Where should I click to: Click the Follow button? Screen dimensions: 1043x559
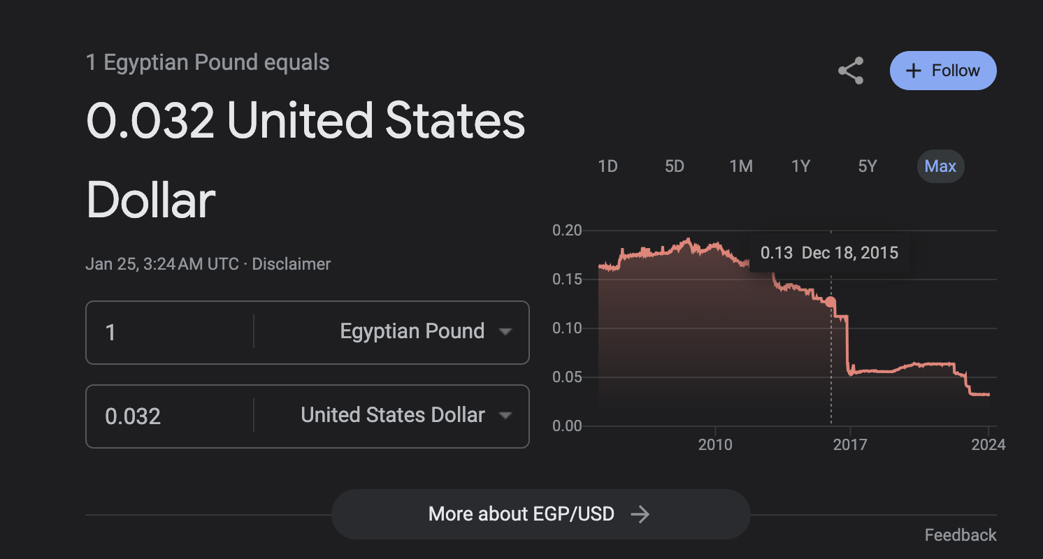(x=942, y=71)
